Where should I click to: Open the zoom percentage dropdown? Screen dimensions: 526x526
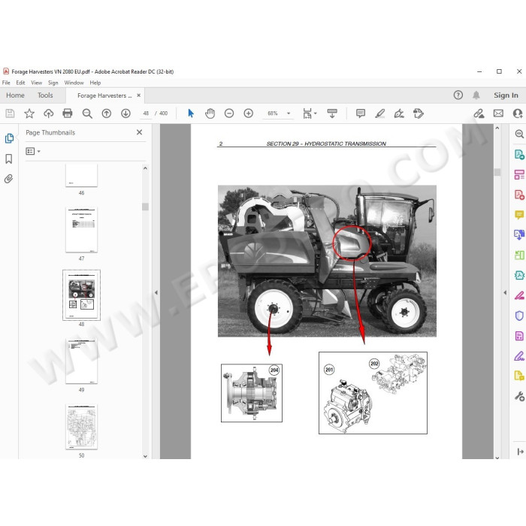pyautogui.click(x=288, y=113)
